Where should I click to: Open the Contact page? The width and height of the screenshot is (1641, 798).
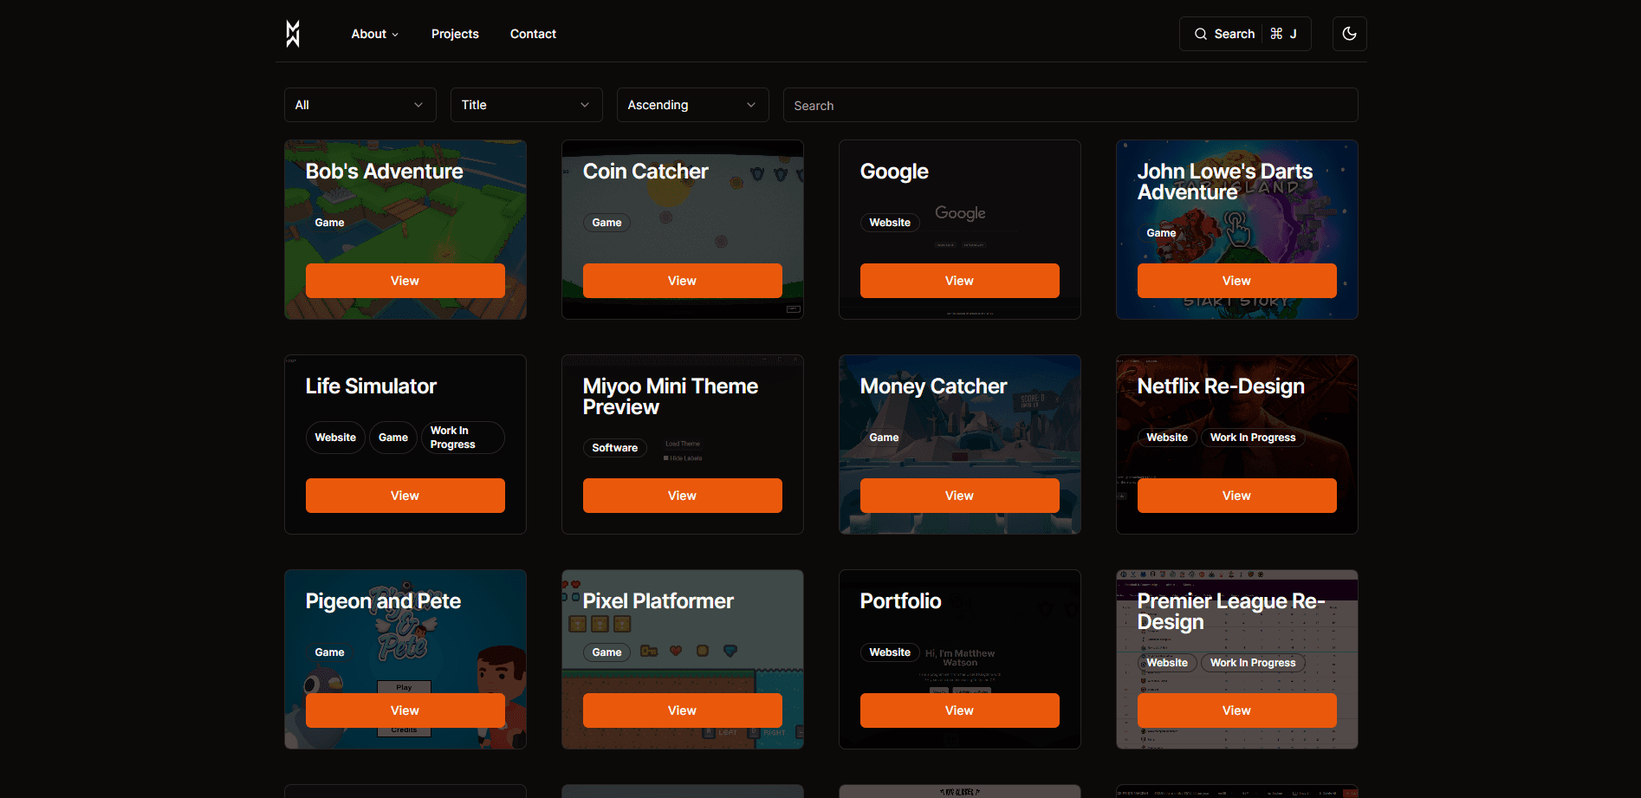[533, 34]
